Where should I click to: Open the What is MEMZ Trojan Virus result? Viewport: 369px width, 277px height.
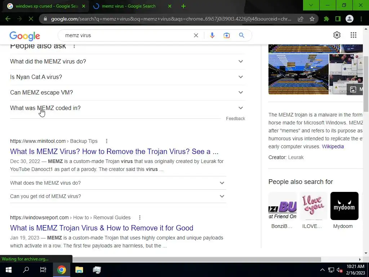tap(102, 228)
